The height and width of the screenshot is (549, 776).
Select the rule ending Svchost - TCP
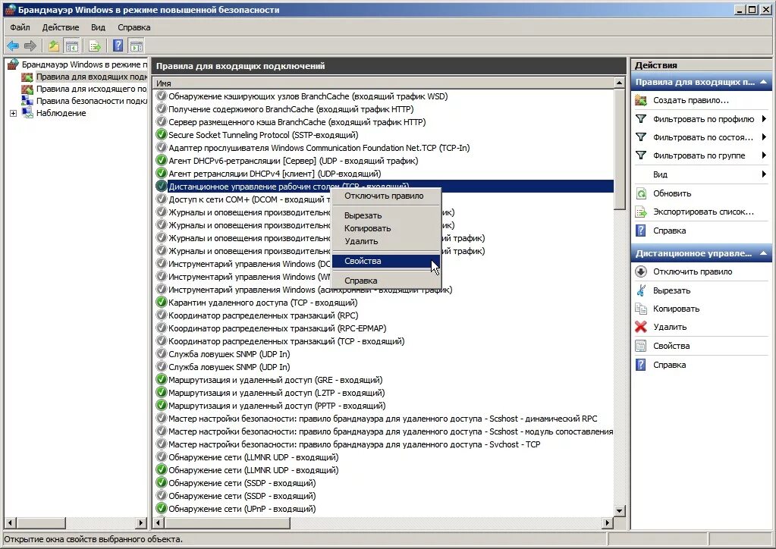(x=354, y=444)
